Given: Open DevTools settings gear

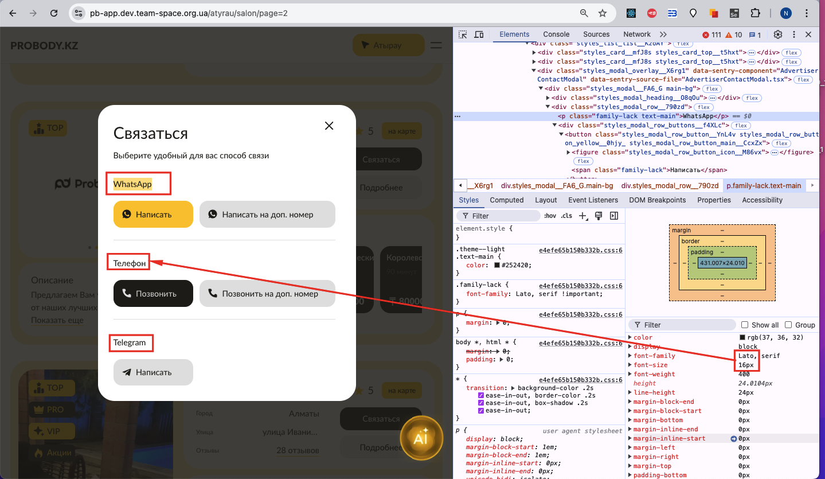Looking at the screenshot, I should (778, 34).
